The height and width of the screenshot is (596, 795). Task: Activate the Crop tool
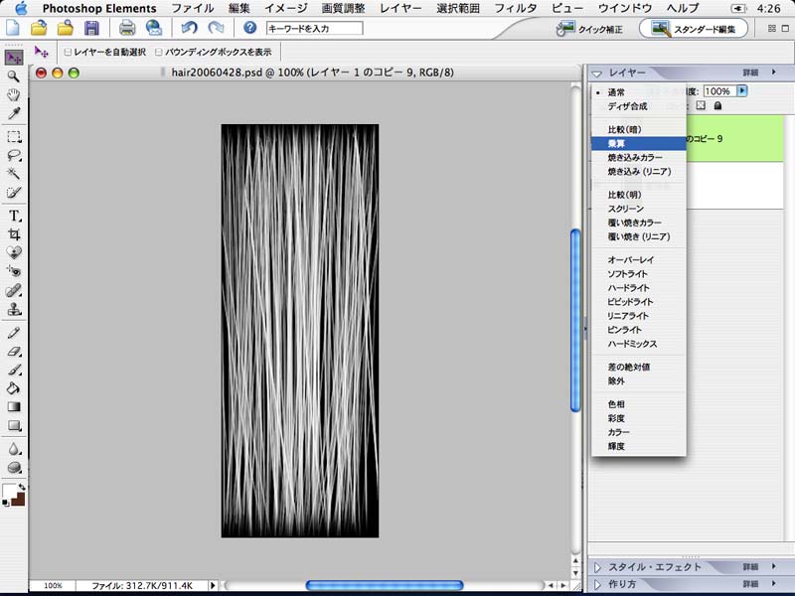click(14, 234)
